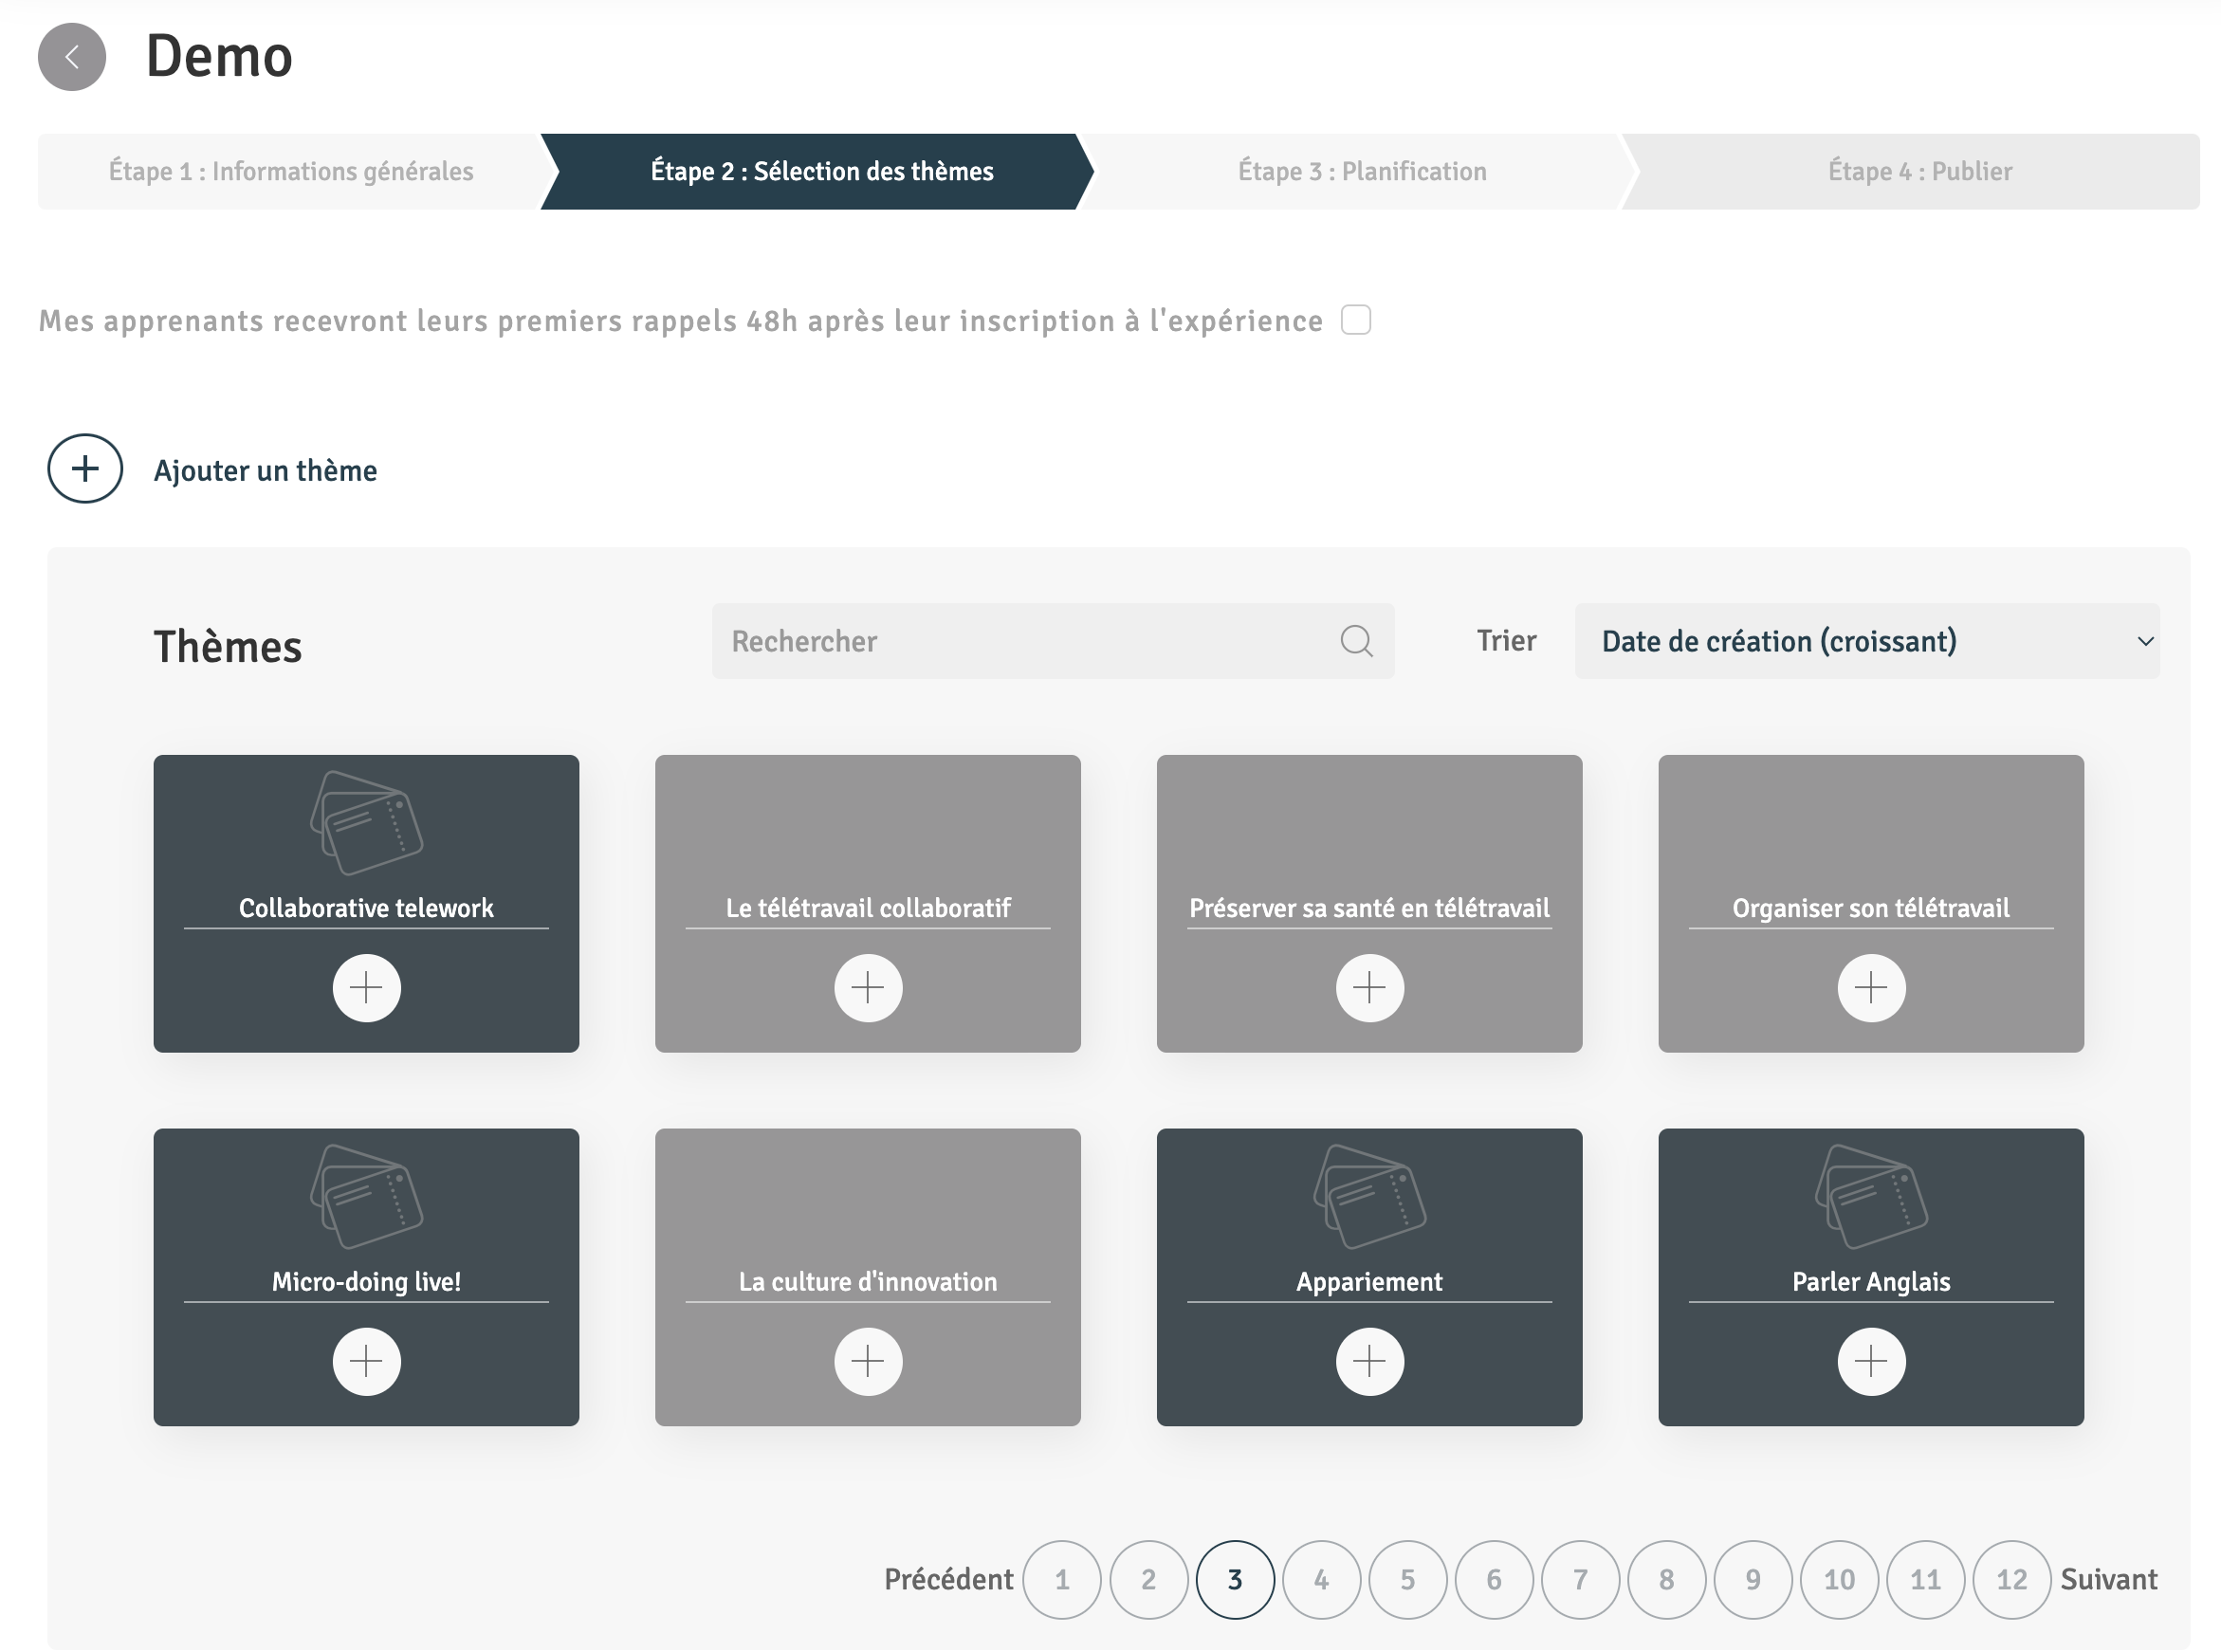The image size is (2221, 1652).
Task: Open pagination page 7
Action: (x=1580, y=1580)
